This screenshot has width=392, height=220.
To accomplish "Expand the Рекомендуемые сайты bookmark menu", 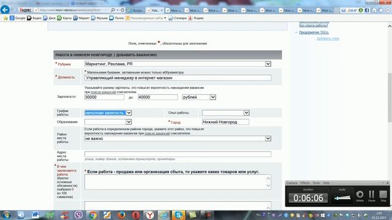I will pos(146,18).
